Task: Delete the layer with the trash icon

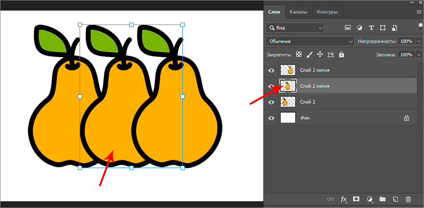Action: pyautogui.click(x=408, y=199)
